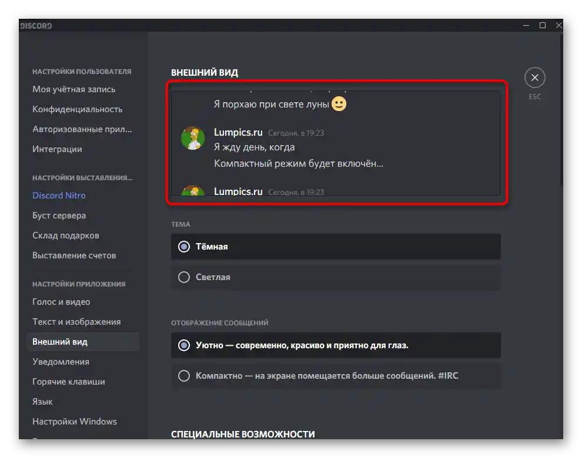Close the Discord window
The height and width of the screenshot is (458, 582).
[558, 26]
